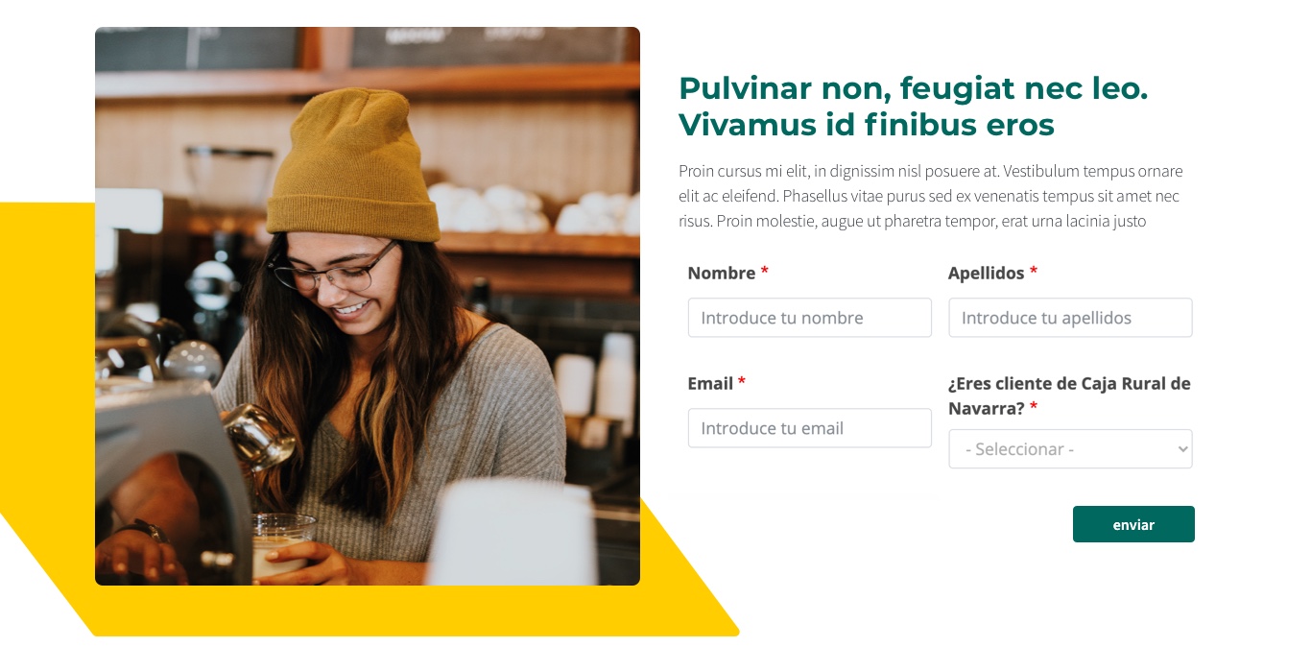1311x647 pixels.
Task: Click the '¿Eres cliente de Caja Rural de Navarra?' label
Action: click(x=1069, y=395)
